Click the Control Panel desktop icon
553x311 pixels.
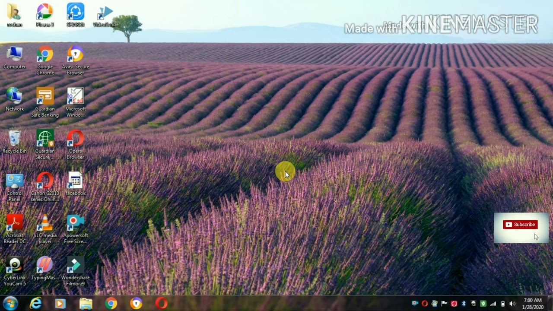[15, 187]
